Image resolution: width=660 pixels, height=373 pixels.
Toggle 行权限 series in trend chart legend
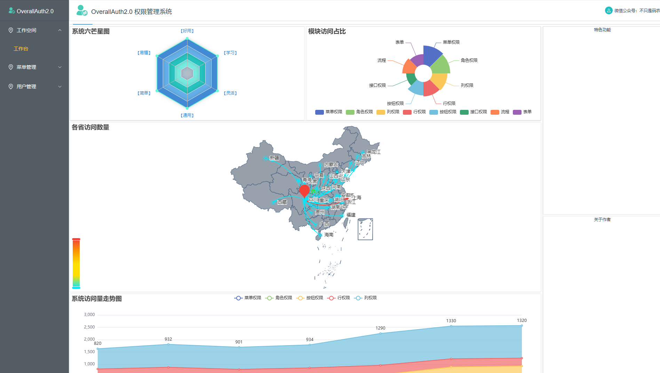338,298
